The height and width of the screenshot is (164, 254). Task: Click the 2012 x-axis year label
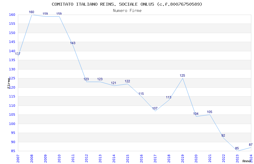coord(86,159)
